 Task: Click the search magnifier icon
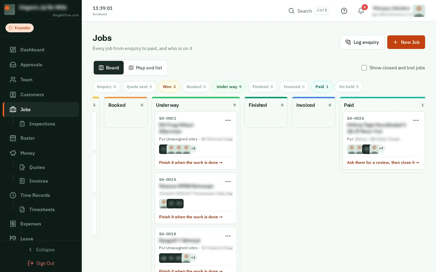[291, 11]
